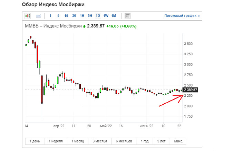This screenshot has height=151, width=233.
Task: Click the 2 750 price axis label
Action: tap(188, 75)
